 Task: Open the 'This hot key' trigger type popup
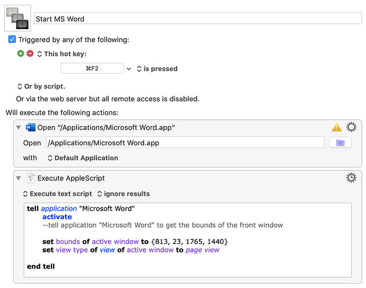tap(62, 54)
